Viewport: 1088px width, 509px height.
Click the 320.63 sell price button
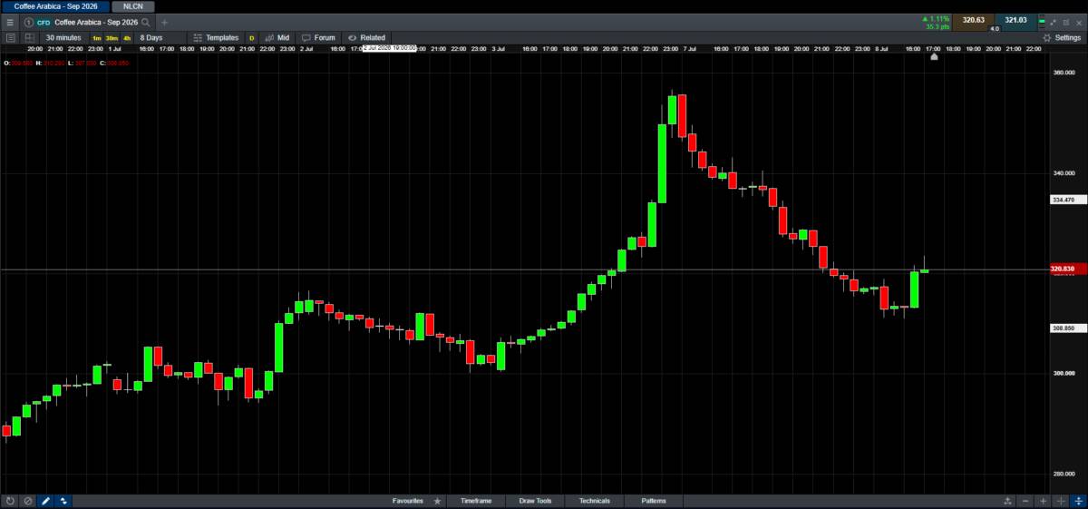[973, 20]
